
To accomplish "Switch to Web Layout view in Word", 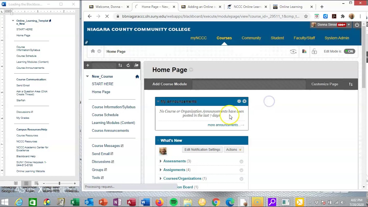I will [37, 183].
